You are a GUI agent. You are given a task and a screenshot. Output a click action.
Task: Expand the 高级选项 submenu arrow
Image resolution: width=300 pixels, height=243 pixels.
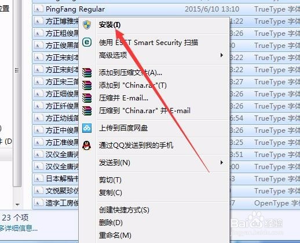tap(222, 55)
